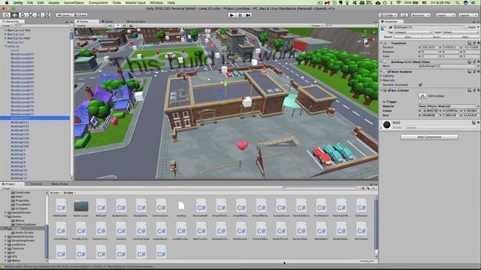
Task: Click the Model Revert button
Action: pos(436,37)
